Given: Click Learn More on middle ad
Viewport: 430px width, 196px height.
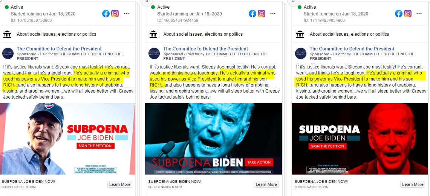Looking at the screenshot, I should (266, 184).
